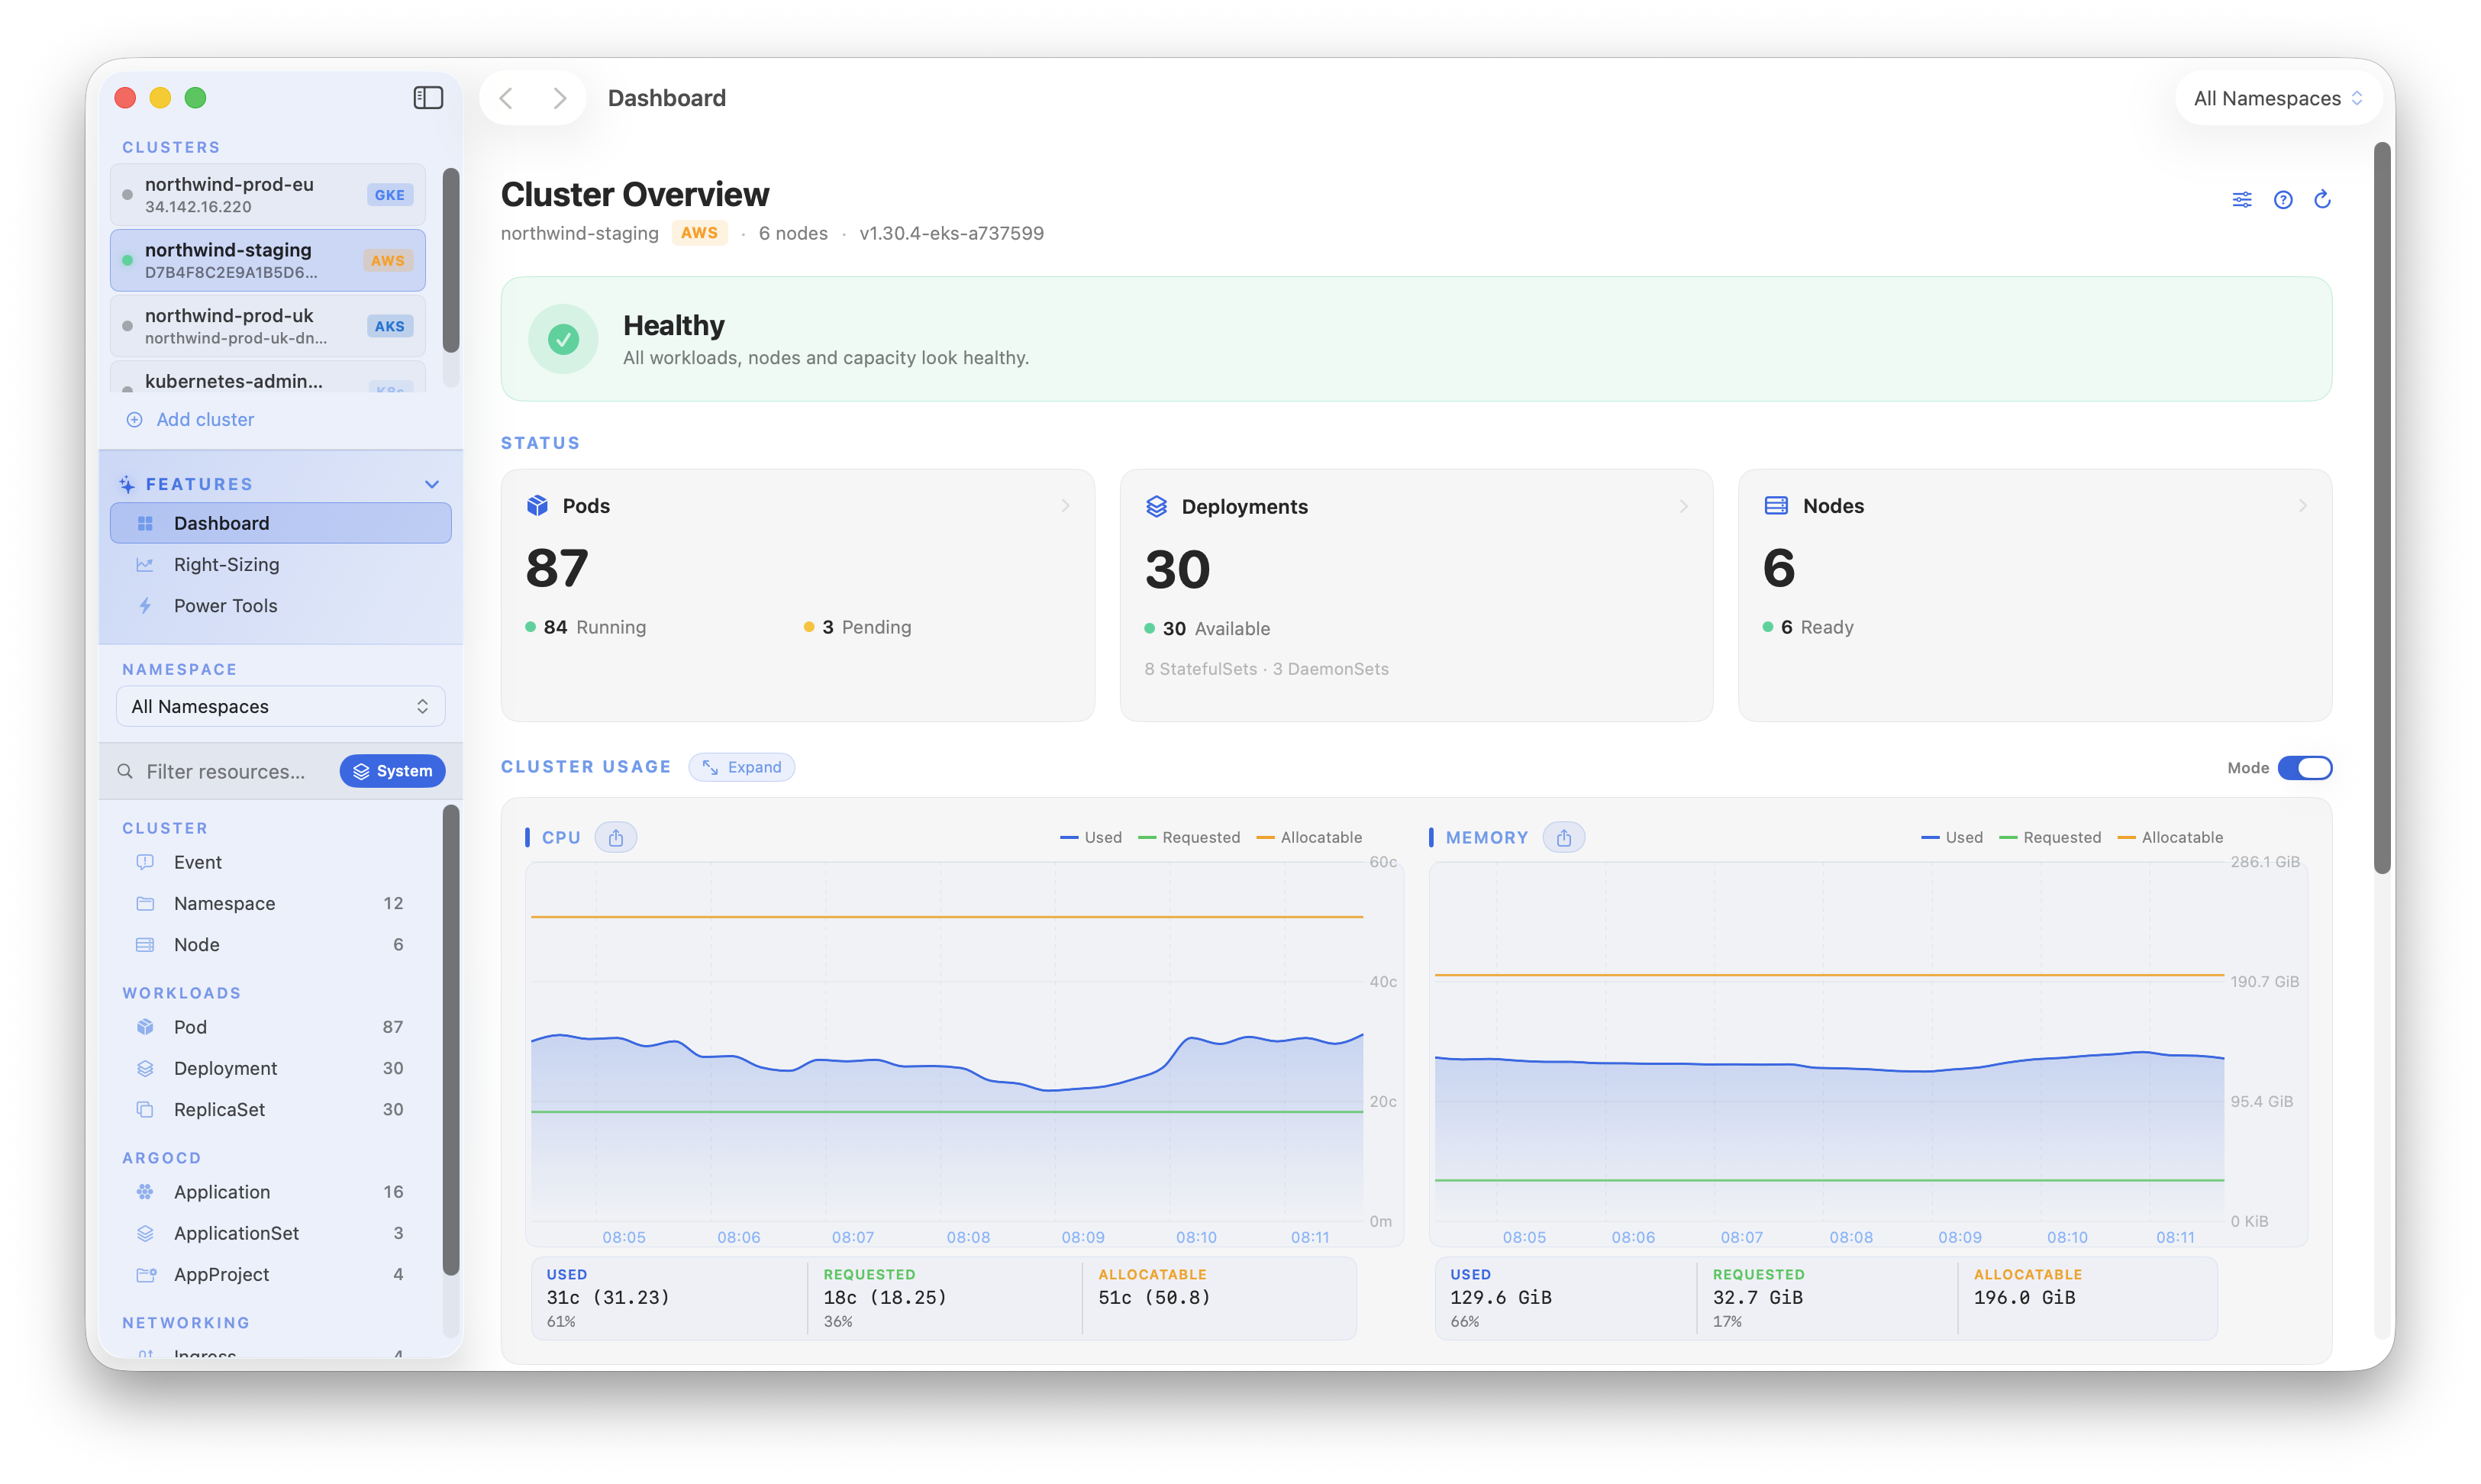
Task: Click the search magnifier icon
Action: (x=125, y=771)
